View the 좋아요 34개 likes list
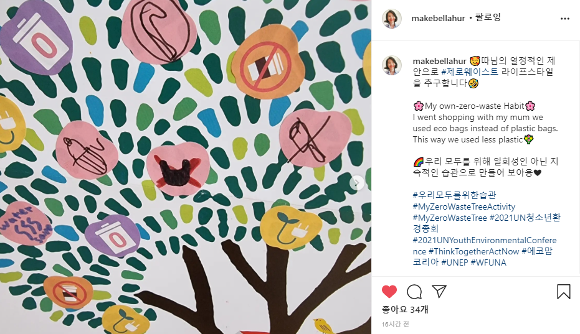The height and width of the screenshot is (334, 580). (x=405, y=309)
